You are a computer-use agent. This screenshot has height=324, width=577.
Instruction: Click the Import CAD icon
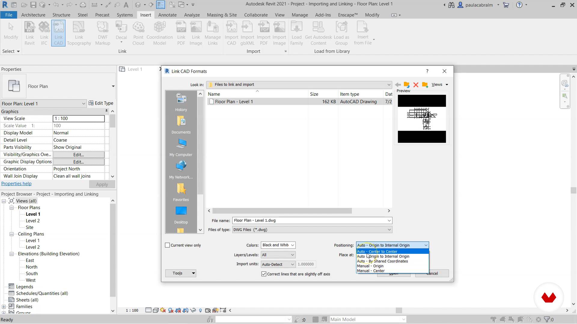231,33
